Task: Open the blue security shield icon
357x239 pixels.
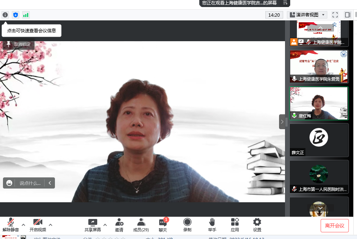Action: tap(16, 15)
